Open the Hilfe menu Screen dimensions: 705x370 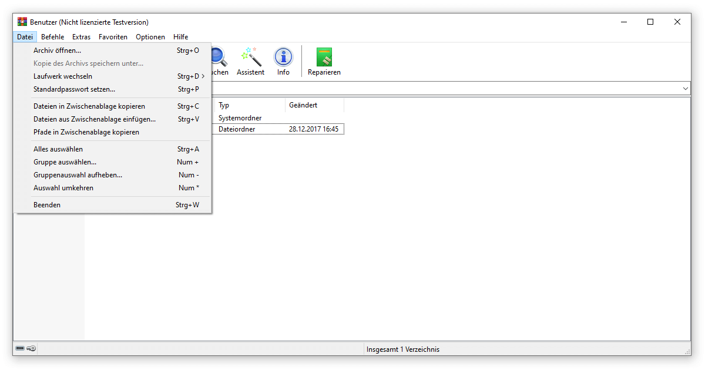(180, 36)
